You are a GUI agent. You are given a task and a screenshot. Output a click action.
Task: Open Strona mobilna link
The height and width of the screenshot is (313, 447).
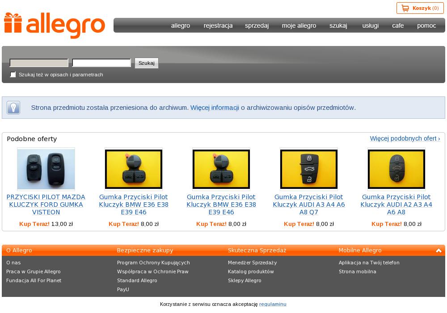click(x=358, y=271)
